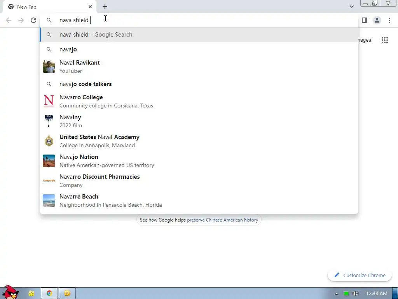Click the browser back arrow
The image size is (398, 299).
(9, 20)
